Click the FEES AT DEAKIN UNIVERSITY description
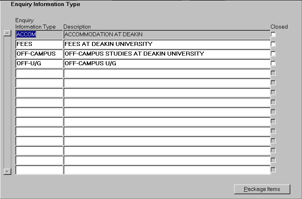The width and height of the screenshot is (302, 199). [x=166, y=44]
